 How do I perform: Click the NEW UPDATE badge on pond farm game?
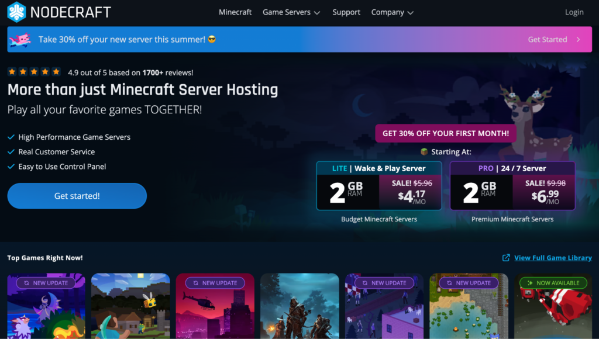click(x=469, y=283)
